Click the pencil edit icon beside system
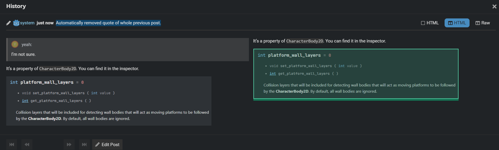Screen dimensions: 499x150 tap(9, 23)
